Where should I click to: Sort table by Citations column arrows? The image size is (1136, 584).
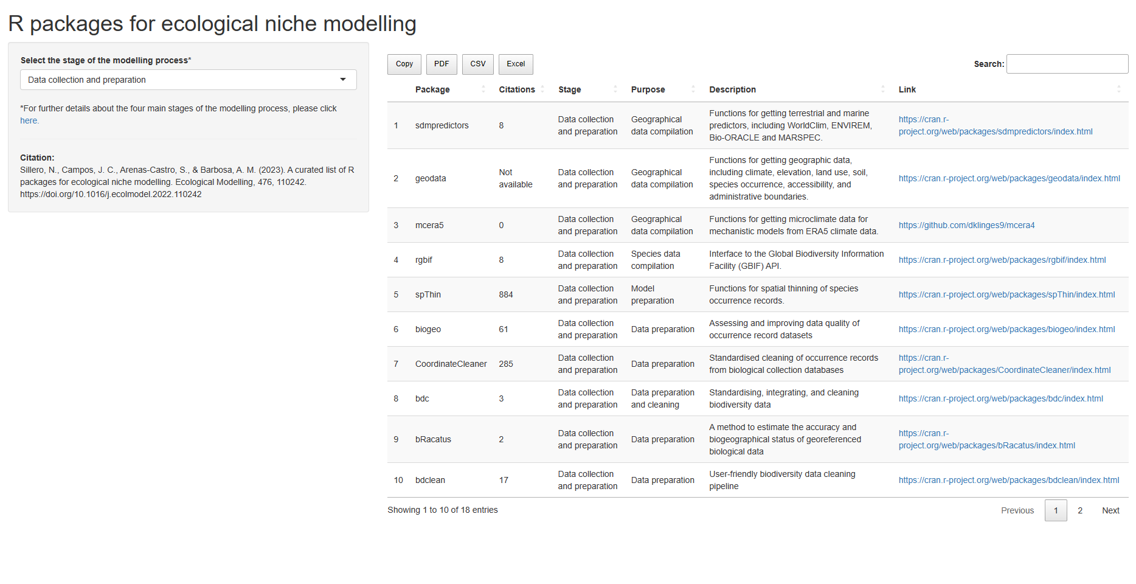pos(542,89)
